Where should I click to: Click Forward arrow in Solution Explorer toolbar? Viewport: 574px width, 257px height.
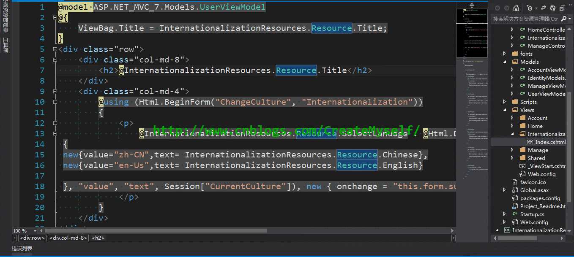coord(506,8)
